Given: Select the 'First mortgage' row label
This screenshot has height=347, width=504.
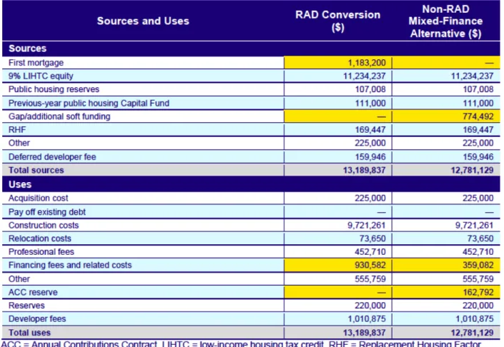Looking at the screenshot, I should (36, 63).
